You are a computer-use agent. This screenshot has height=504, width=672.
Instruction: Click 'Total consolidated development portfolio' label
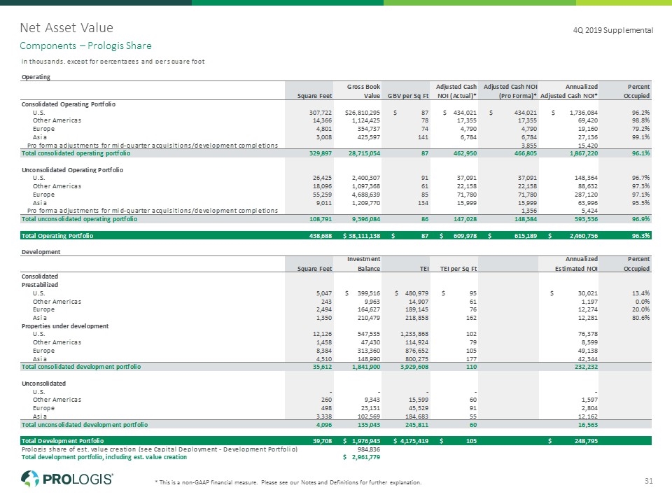pos(81,367)
